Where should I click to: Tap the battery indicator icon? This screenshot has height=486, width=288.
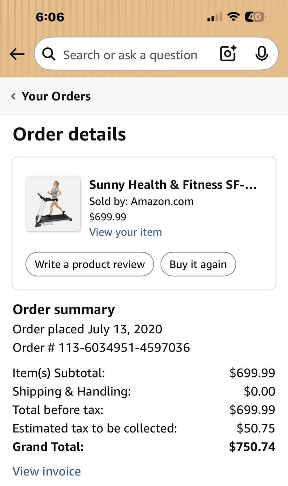(x=255, y=17)
